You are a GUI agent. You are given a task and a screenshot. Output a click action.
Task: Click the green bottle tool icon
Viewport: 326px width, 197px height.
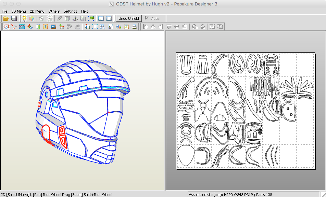(38, 27)
